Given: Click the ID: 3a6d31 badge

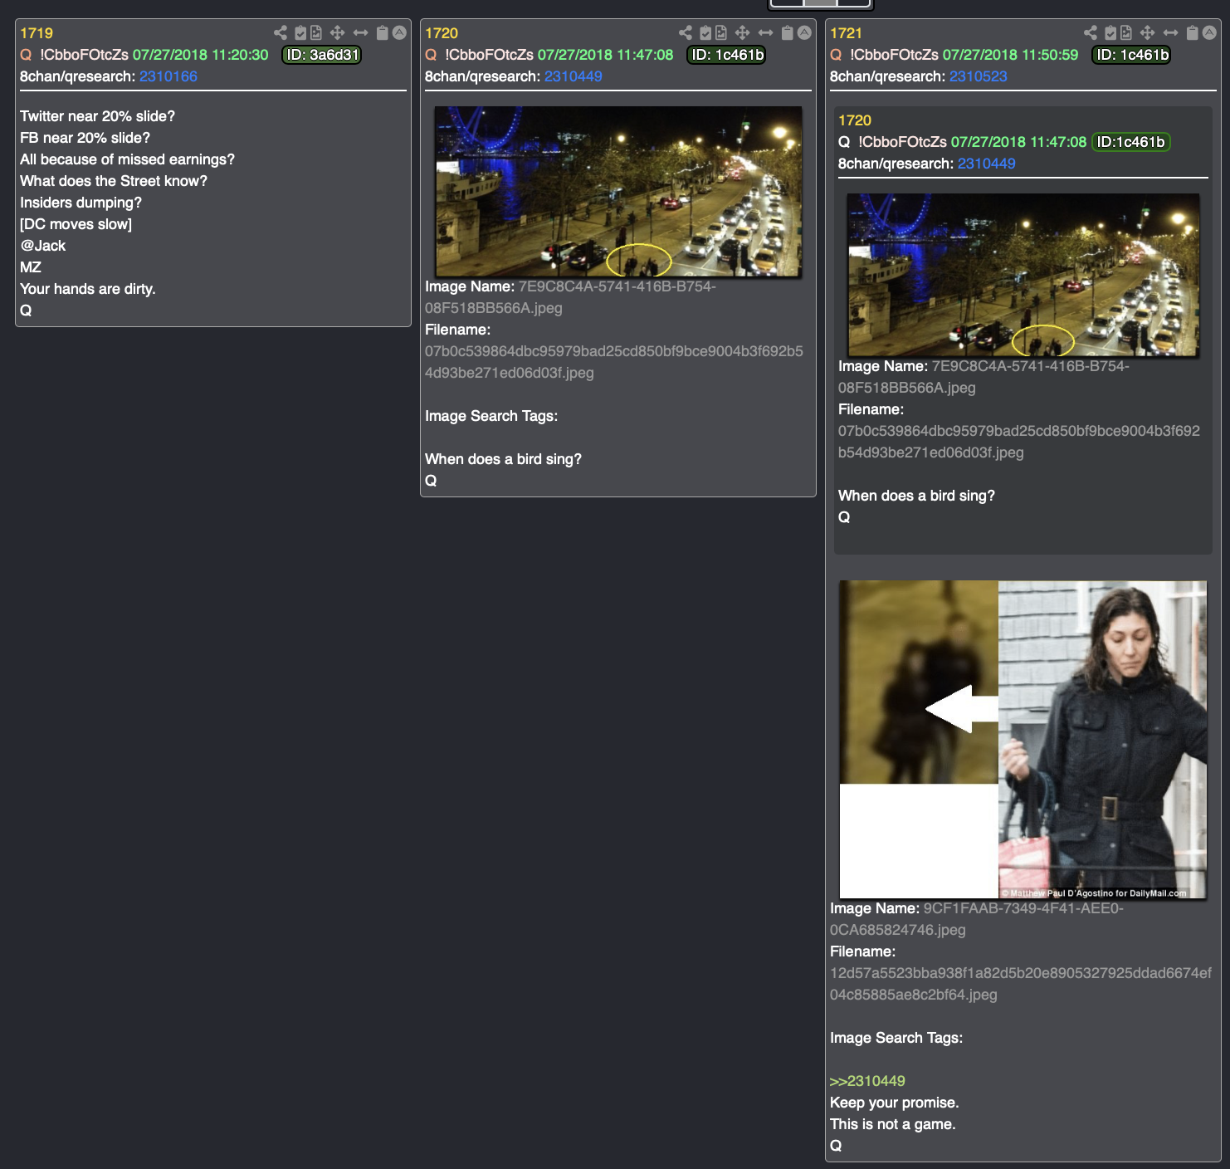Looking at the screenshot, I should coord(322,55).
